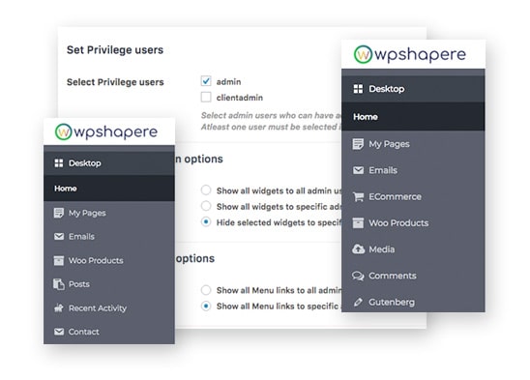Click 'Set Privilege users' heading

(x=115, y=50)
